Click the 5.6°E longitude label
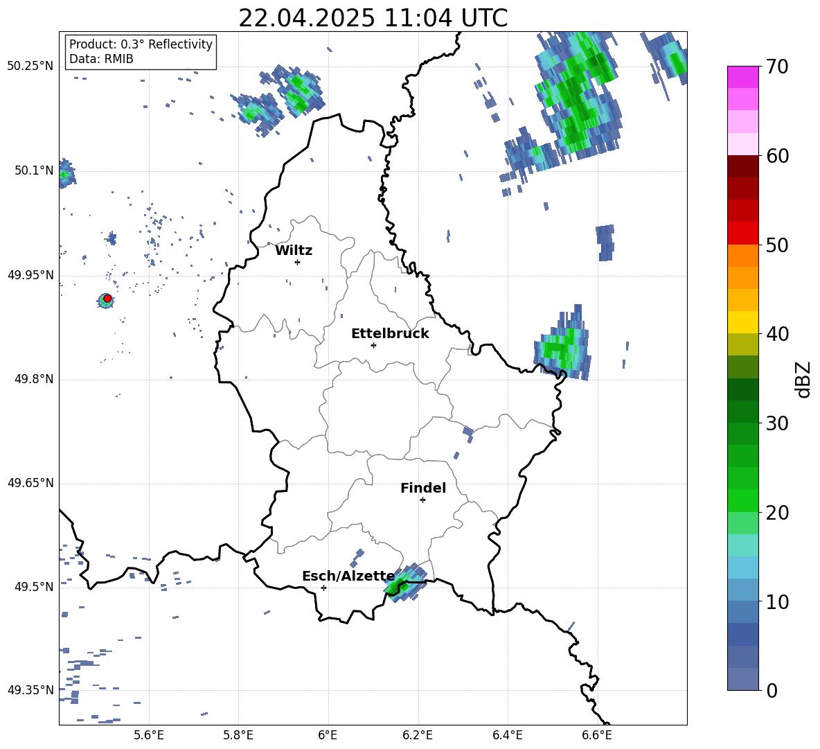Viewport: 820px width, 749px height. (149, 735)
